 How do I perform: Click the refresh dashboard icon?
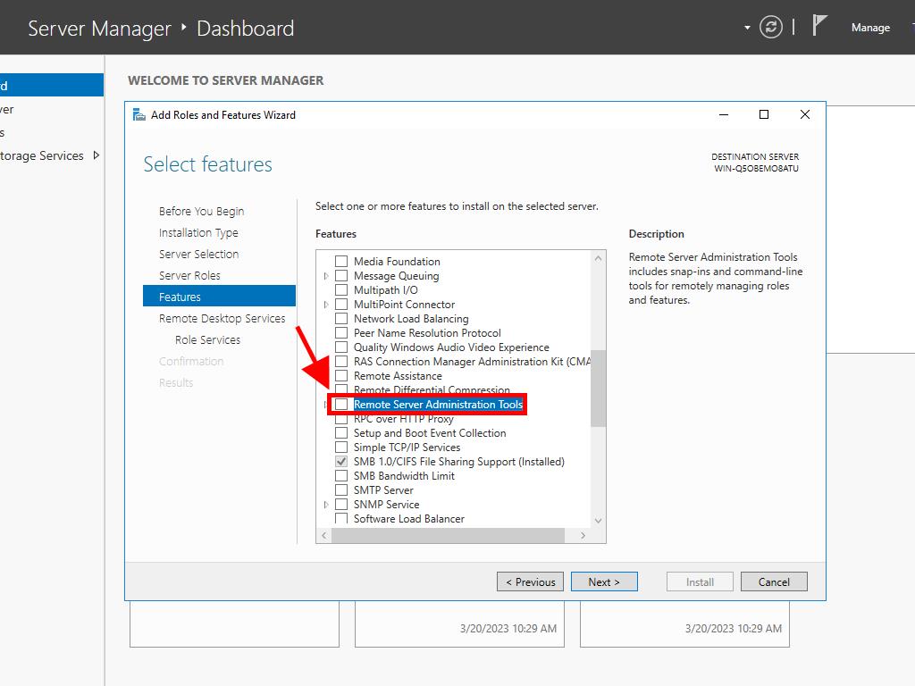pyautogui.click(x=770, y=28)
